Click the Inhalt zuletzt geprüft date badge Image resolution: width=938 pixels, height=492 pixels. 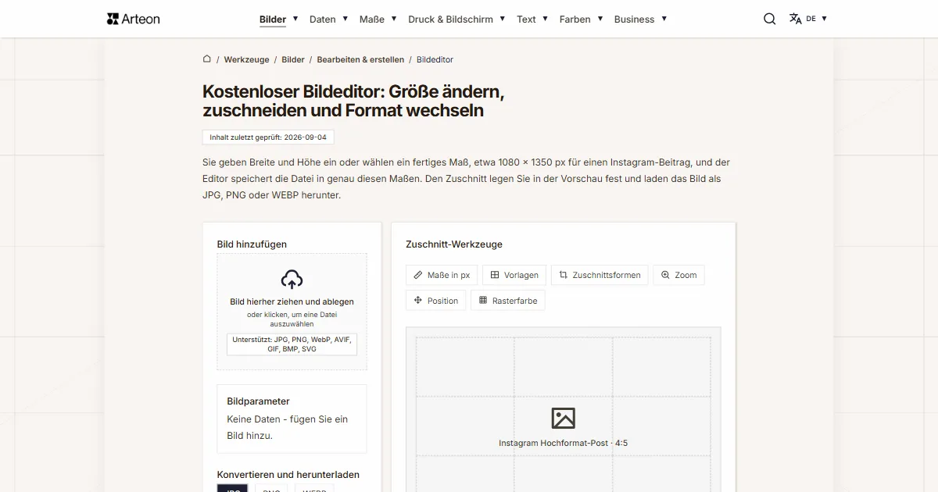click(x=268, y=137)
